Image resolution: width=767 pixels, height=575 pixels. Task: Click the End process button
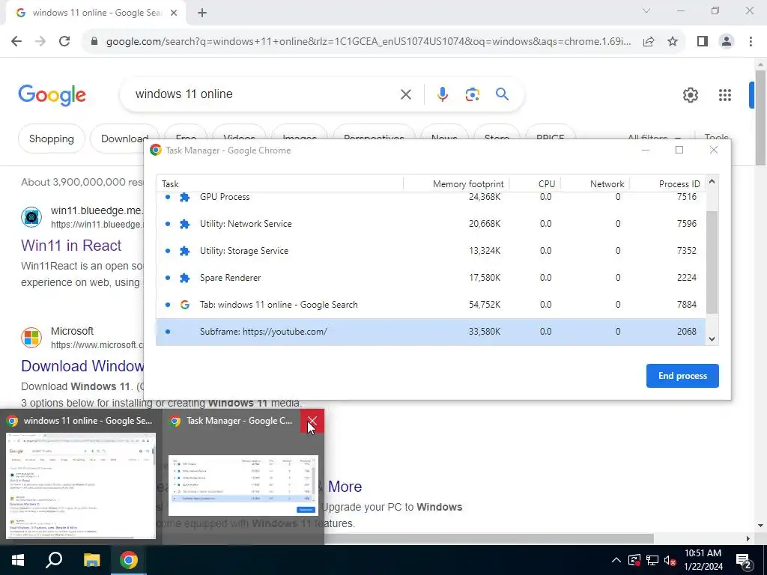coord(682,376)
